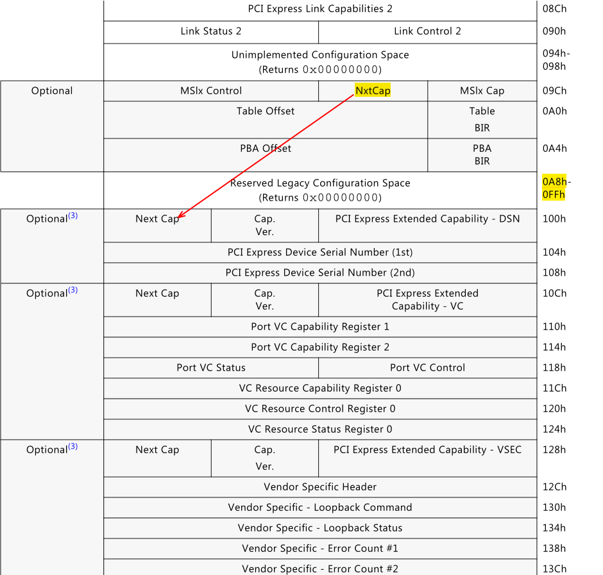Click the 124h offset value
Viewport: 603px width, 575px height.
tap(554, 429)
